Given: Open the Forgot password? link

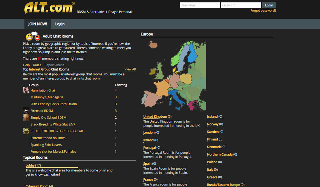Looking at the screenshot, I should tap(263, 11).
